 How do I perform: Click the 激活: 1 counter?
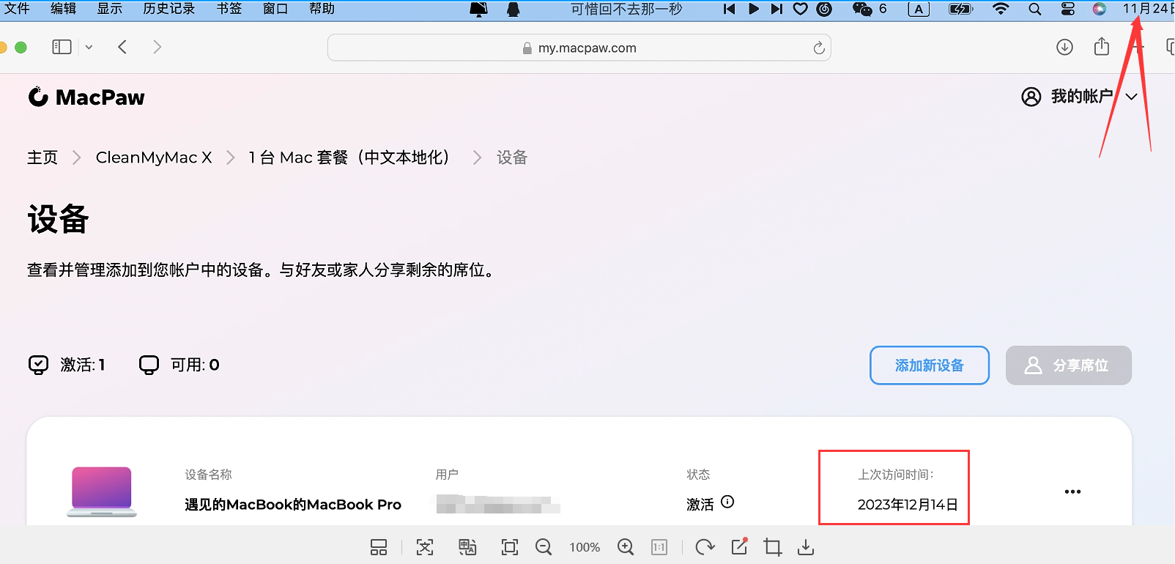pyautogui.click(x=67, y=365)
